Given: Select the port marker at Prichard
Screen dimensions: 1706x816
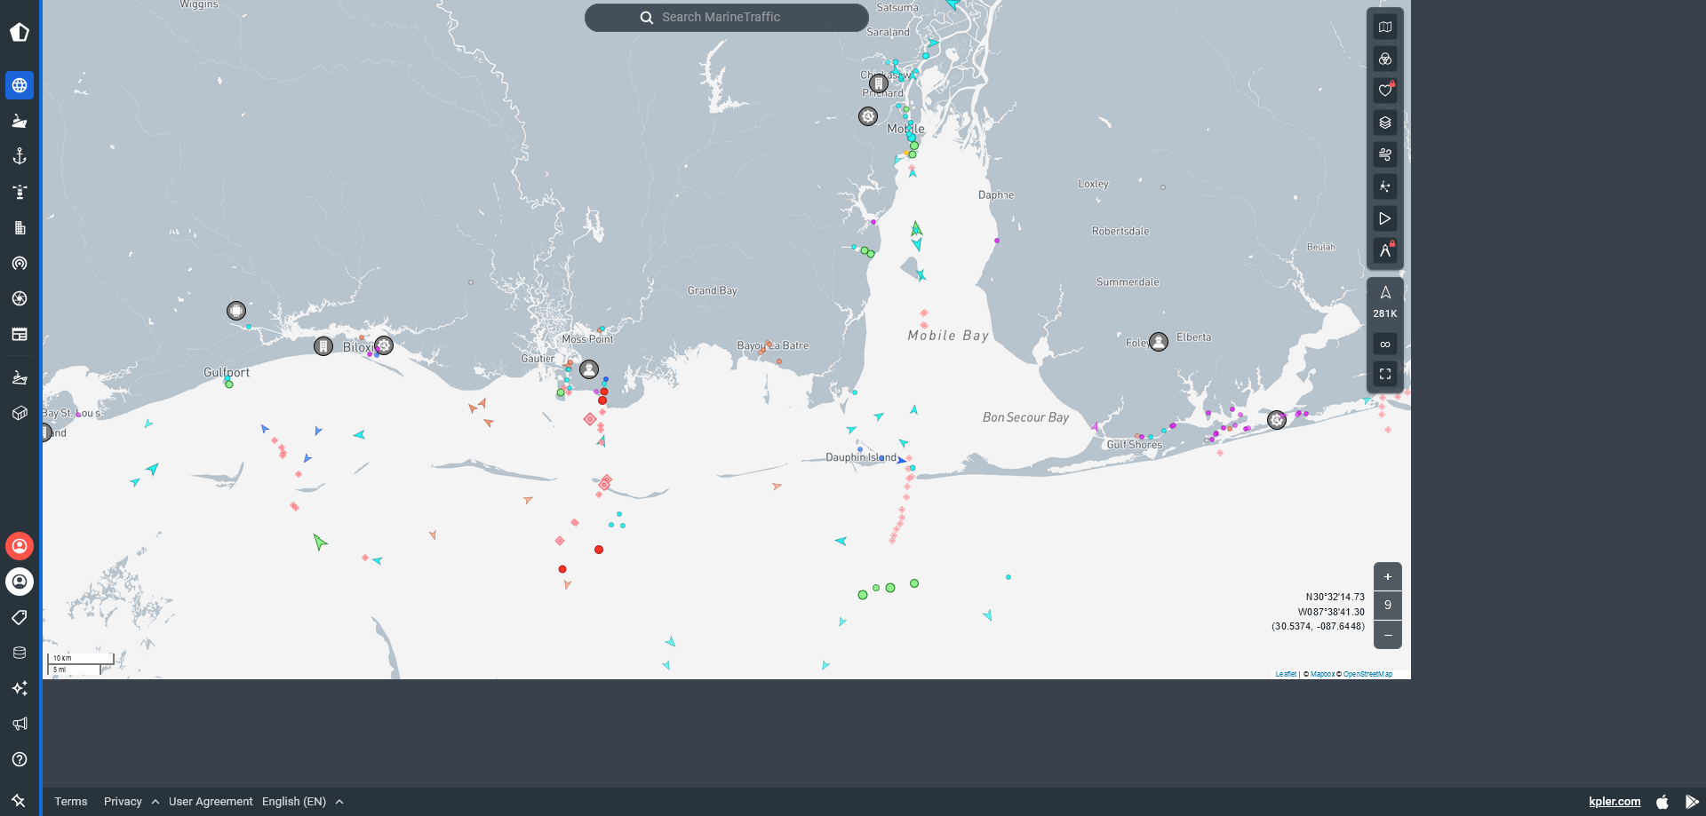Looking at the screenshot, I should (x=879, y=84).
